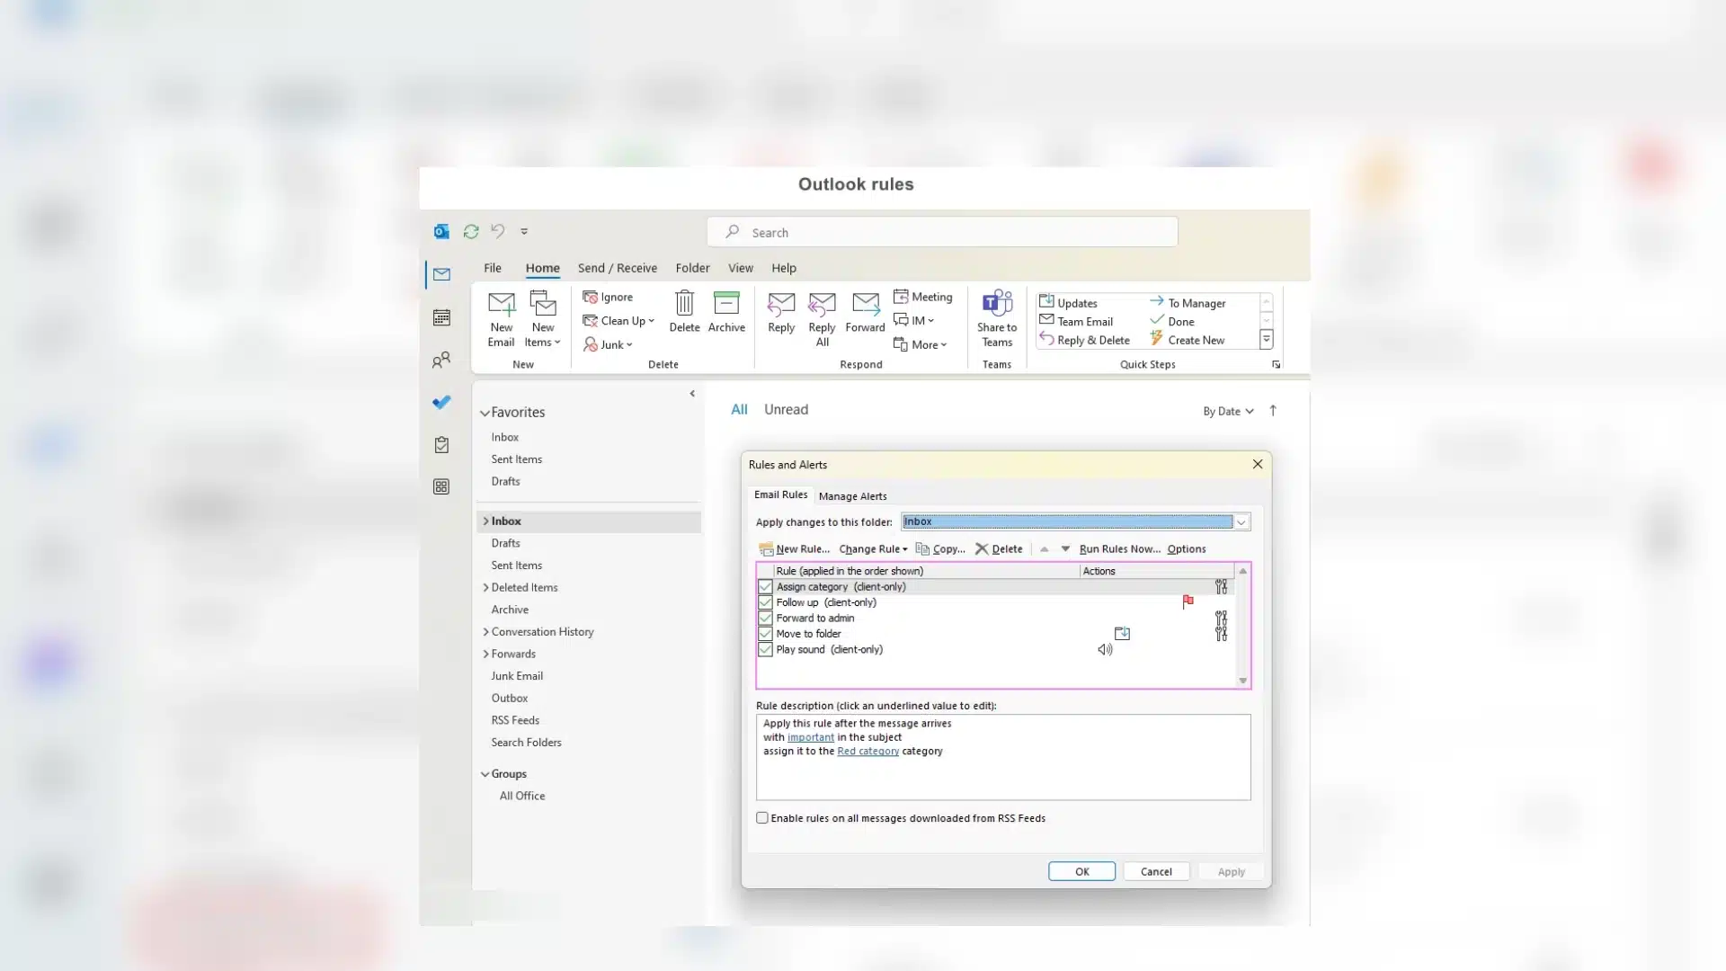Click the Undo icon in title bar

point(498,231)
